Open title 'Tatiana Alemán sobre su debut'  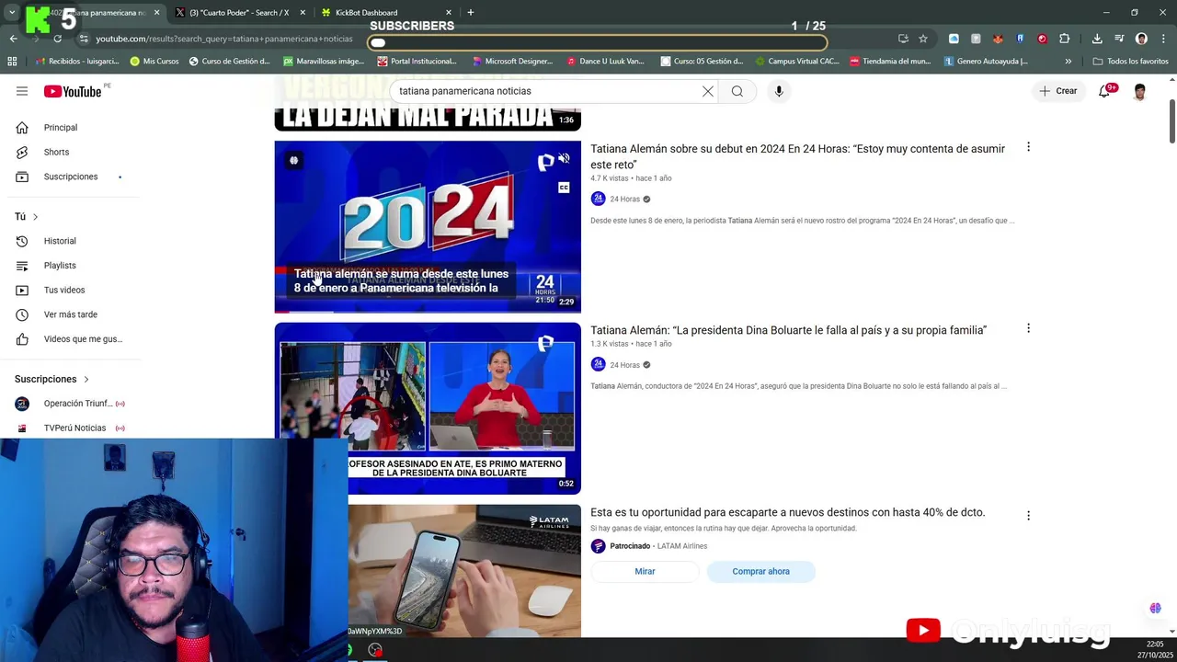(x=797, y=156)
